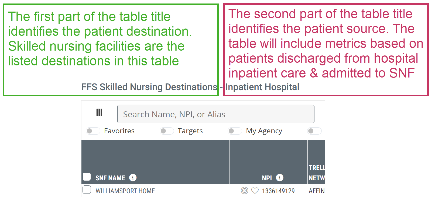Click the NPI column header

tap(267, 178)
